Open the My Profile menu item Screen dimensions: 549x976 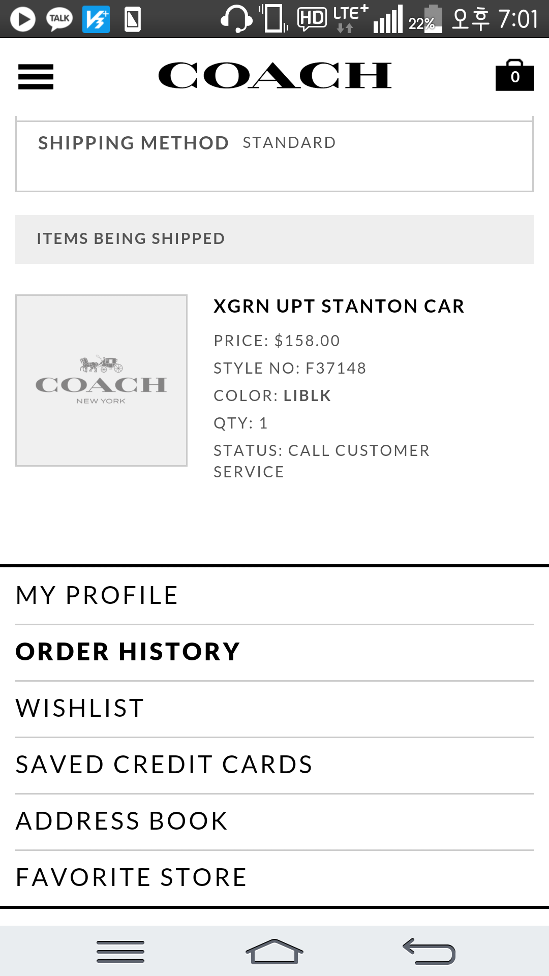(x=97, y=595)
